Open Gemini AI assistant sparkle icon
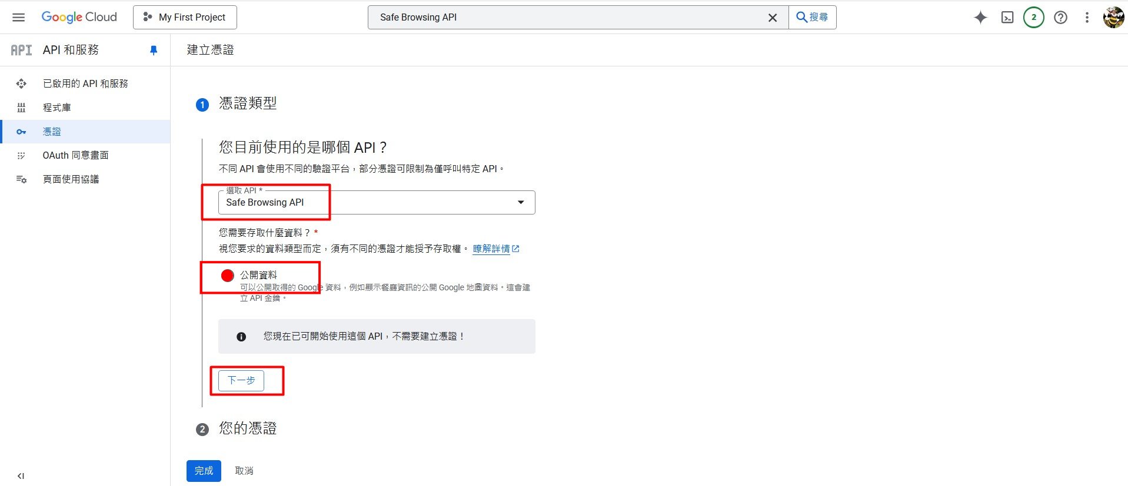 pos(980,18)
